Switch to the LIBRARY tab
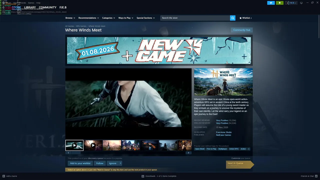The image size is (320, 180). (30, 7)
